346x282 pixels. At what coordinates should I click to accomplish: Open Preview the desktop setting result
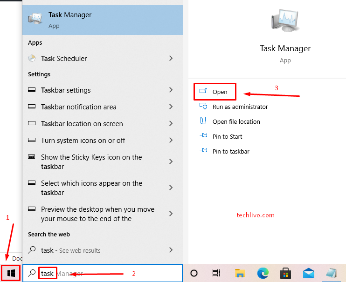click(103, 214)
